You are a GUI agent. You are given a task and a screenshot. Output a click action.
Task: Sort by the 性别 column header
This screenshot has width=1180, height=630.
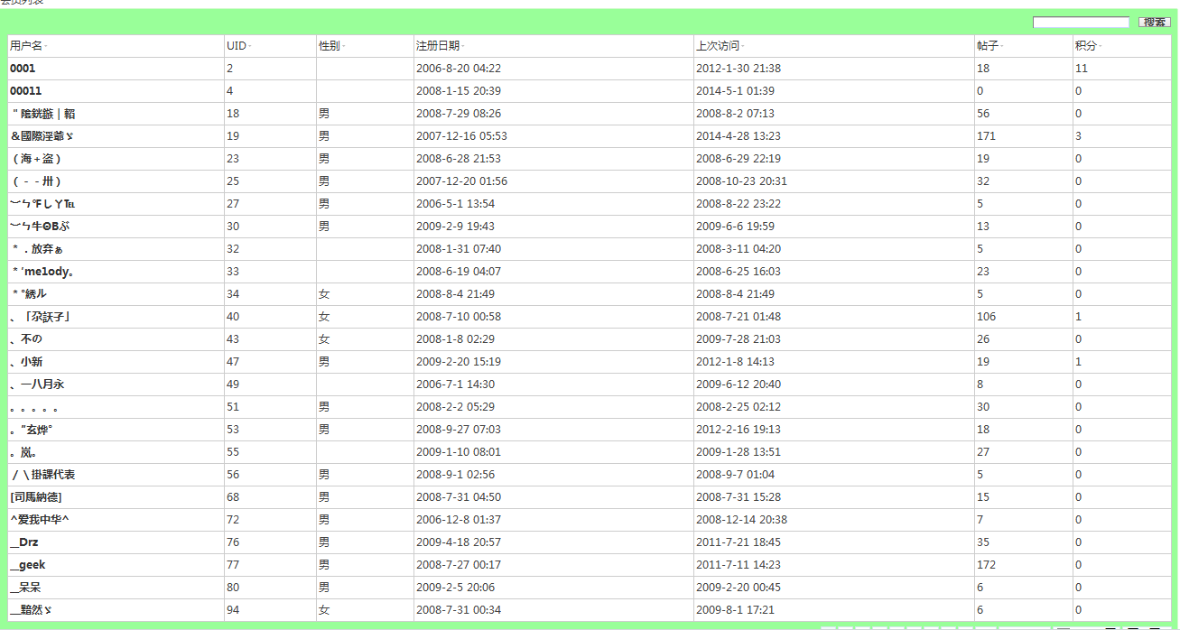point(330,46)
